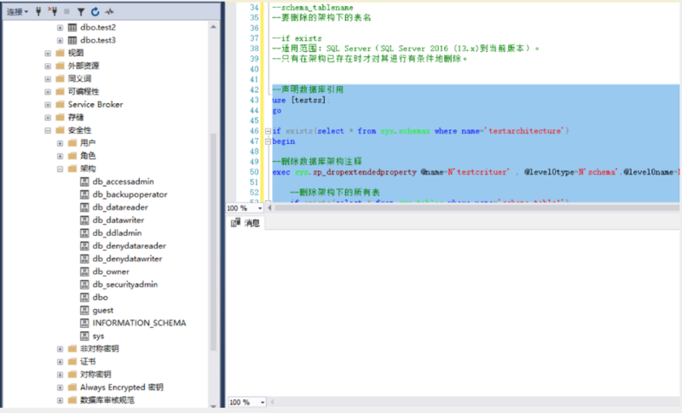Select the guest schema
Viewport: 682px width, 413px height.
102,311
